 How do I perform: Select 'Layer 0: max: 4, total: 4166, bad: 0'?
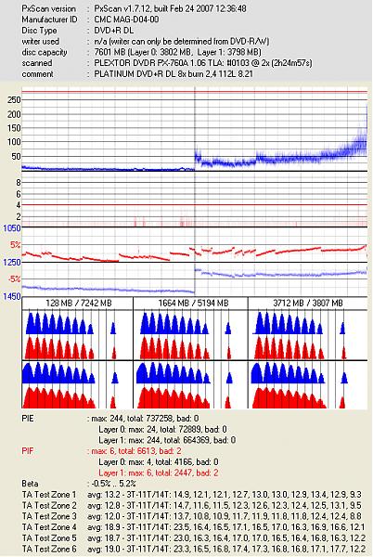coord(159,462)
